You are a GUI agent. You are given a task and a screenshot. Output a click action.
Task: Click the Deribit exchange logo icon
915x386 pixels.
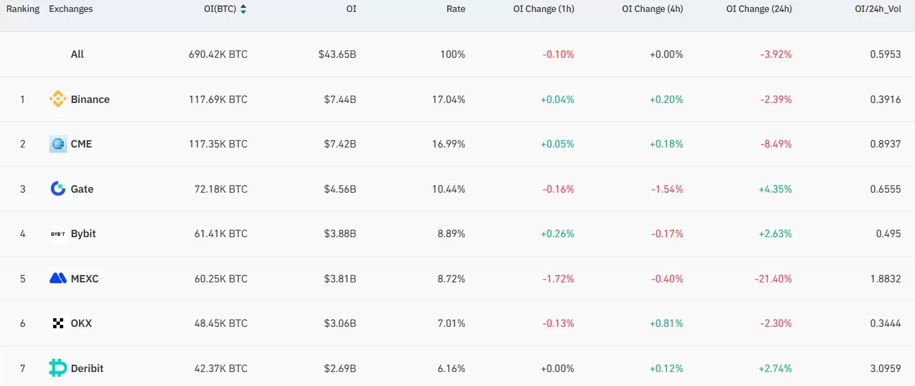(x=58, y=368)
